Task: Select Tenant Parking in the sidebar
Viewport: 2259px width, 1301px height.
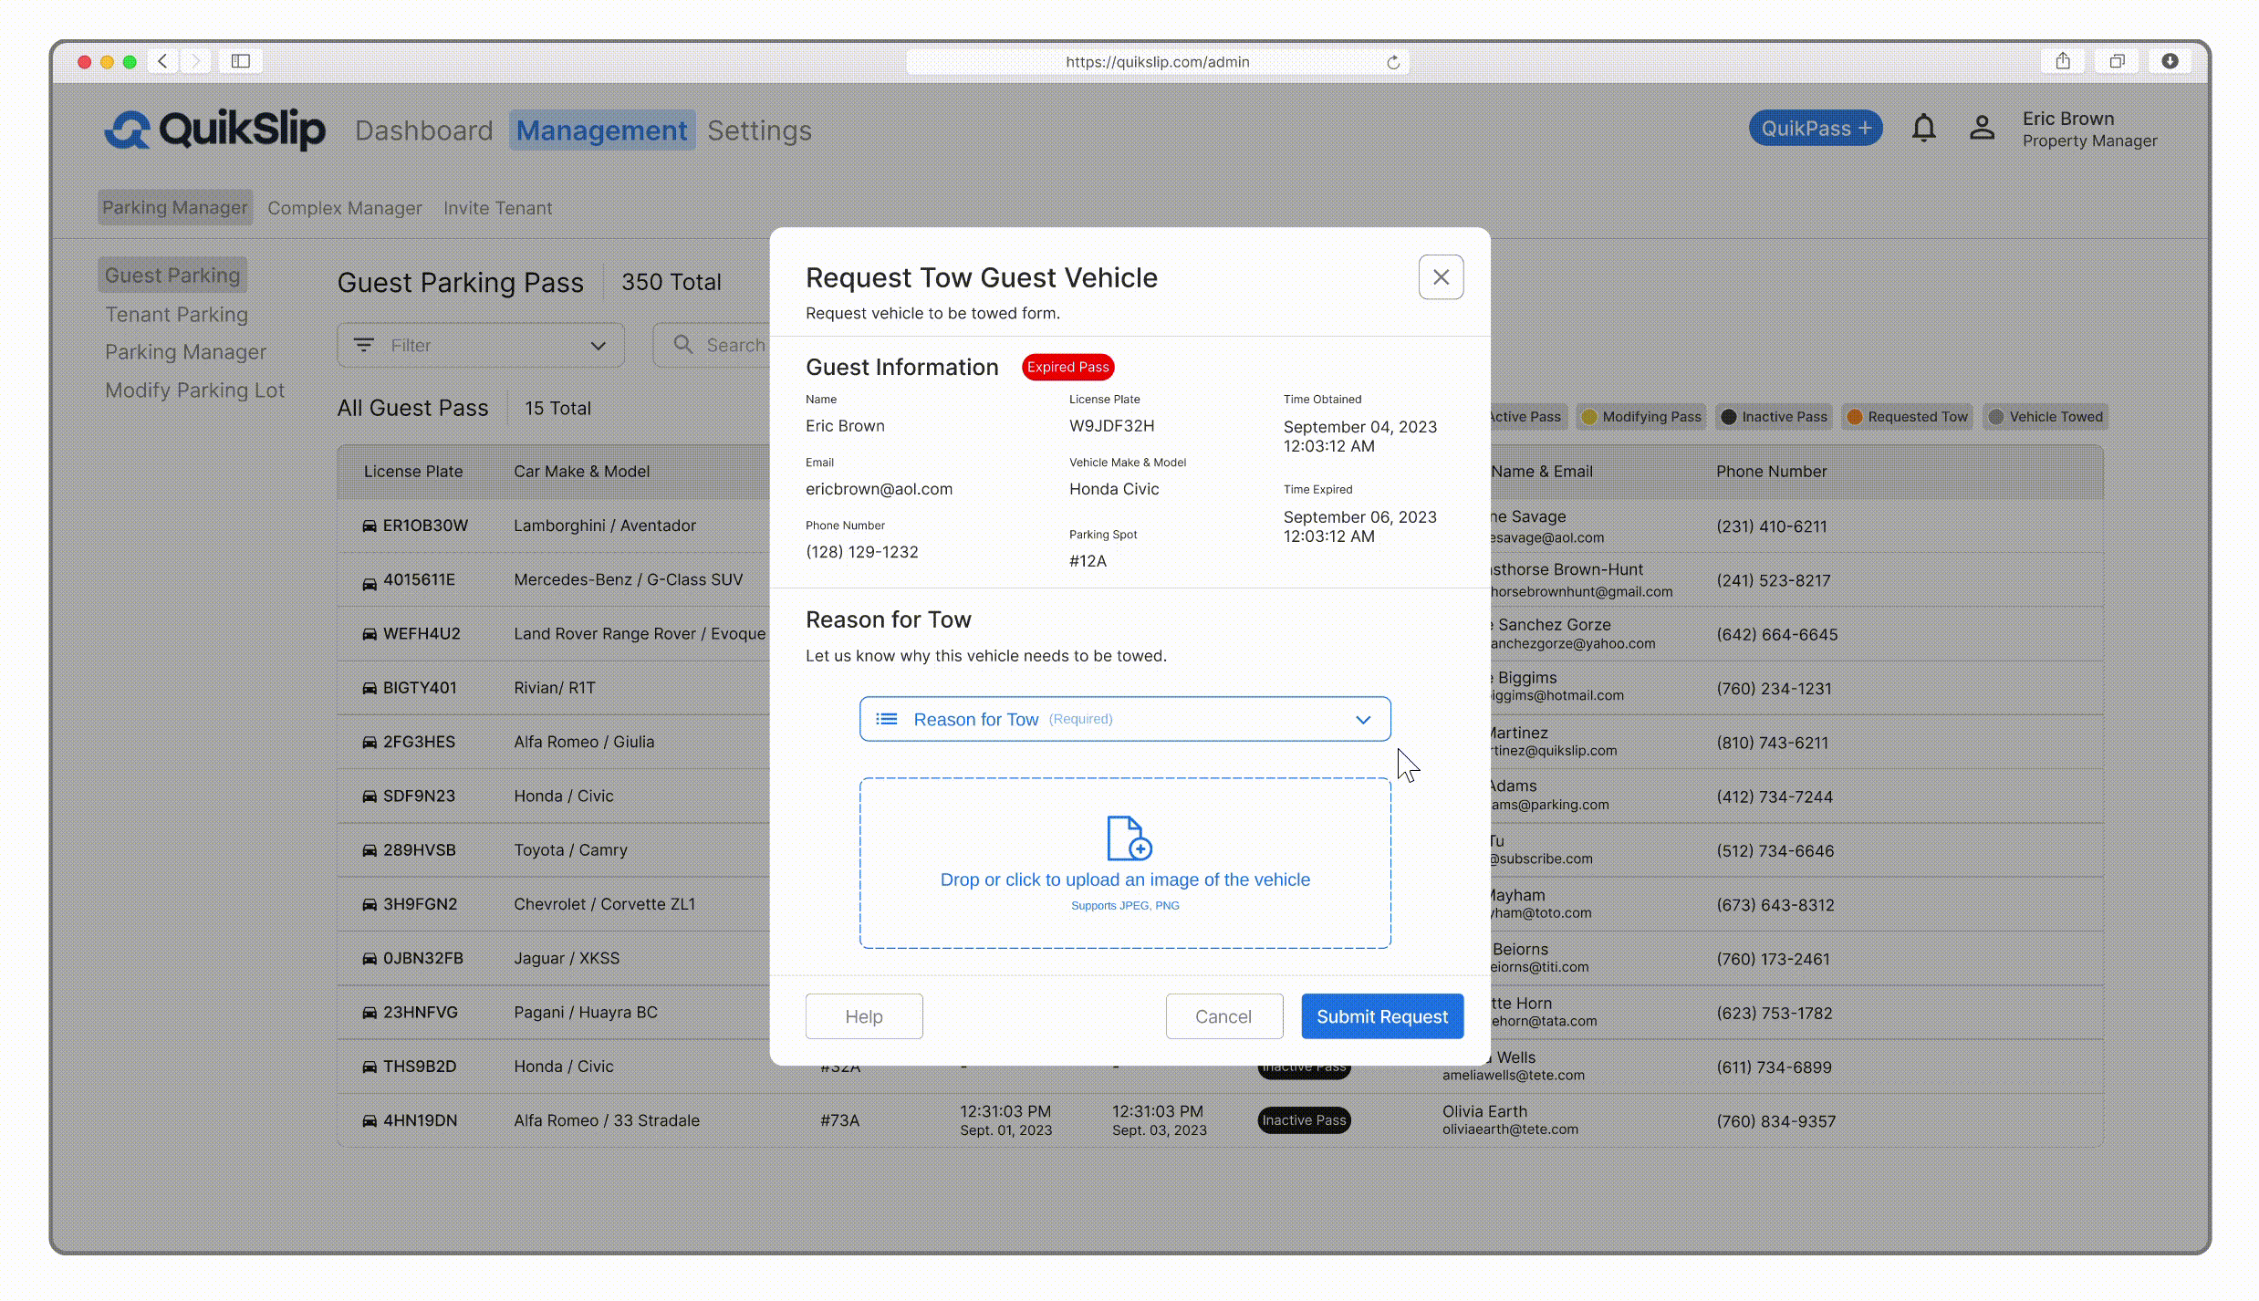Action: 176,315
